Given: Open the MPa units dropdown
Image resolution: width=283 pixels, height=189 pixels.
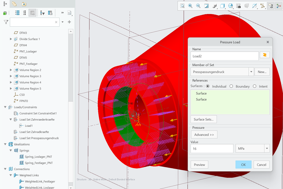Looking at the screenshot, I should click(267, 148).
